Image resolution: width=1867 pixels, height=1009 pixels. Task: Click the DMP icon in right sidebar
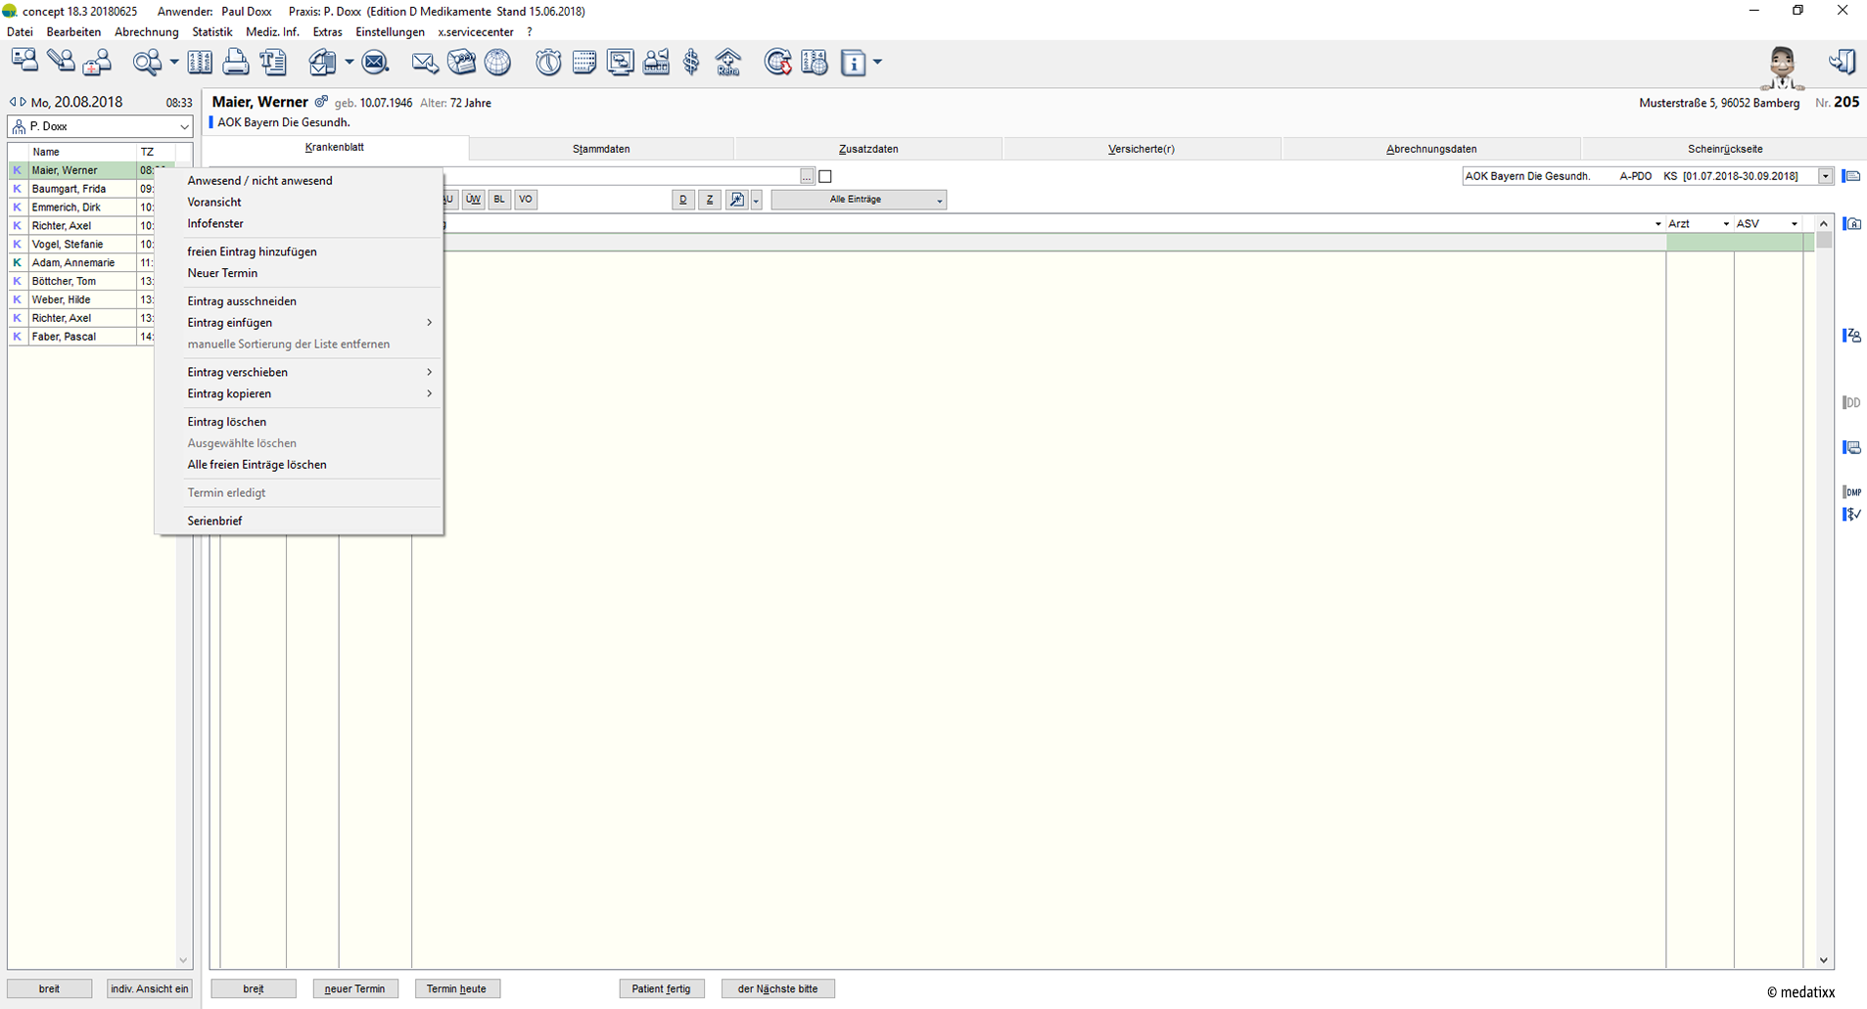(1851, 491)
